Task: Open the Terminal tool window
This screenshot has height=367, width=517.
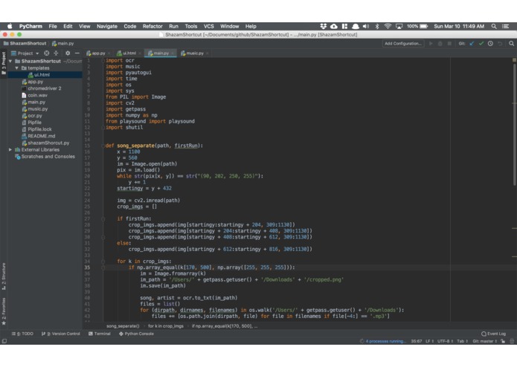Action: coord(99,334)
